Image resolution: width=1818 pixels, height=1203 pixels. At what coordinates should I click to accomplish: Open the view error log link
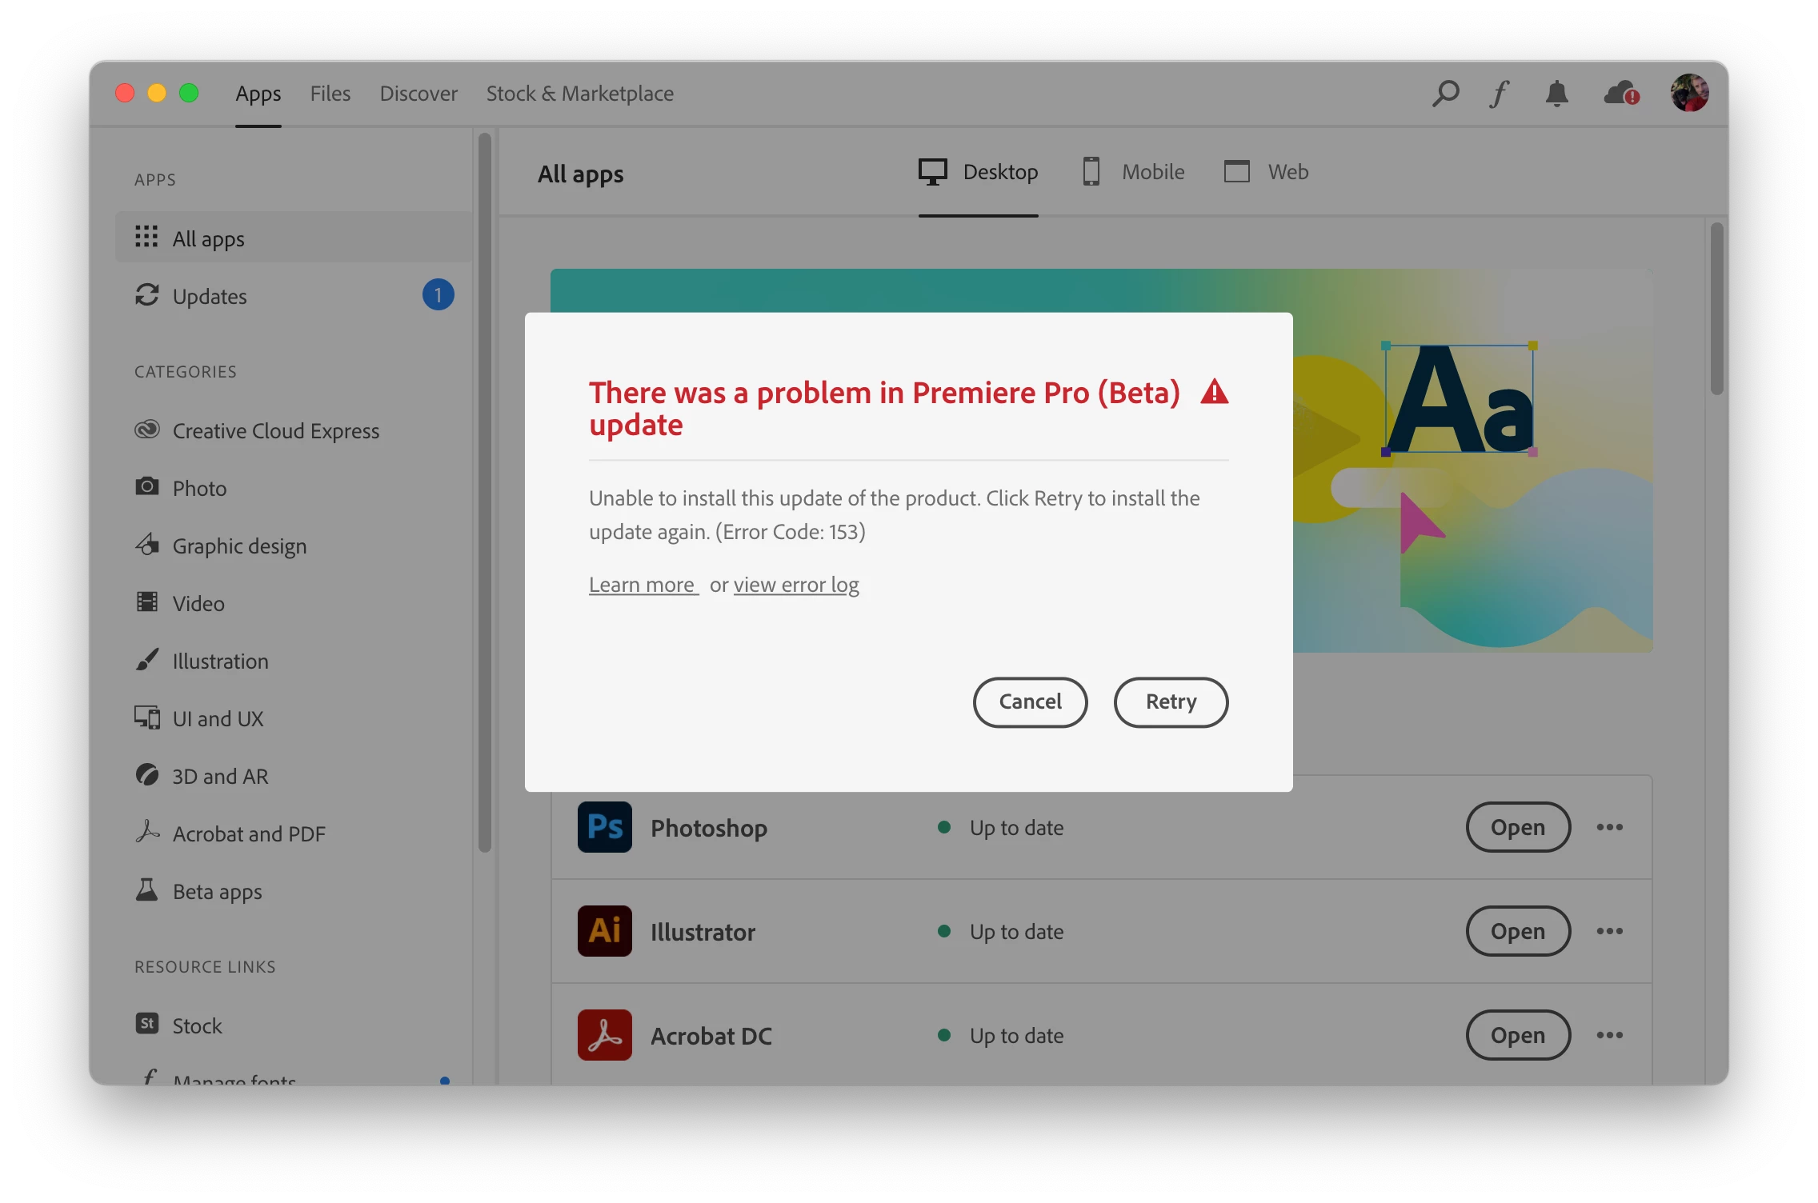(796, 585)
